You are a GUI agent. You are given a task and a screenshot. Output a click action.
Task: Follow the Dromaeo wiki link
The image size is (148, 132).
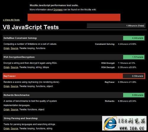point(58,9)
